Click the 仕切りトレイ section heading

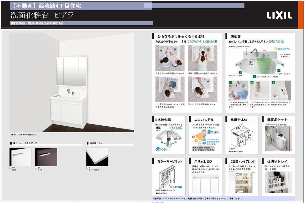point(277,161)
